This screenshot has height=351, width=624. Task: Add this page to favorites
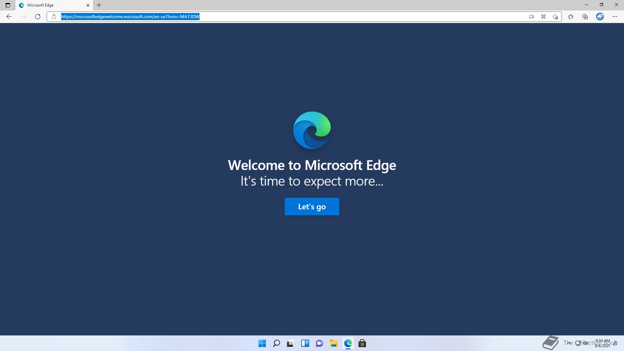555,17
